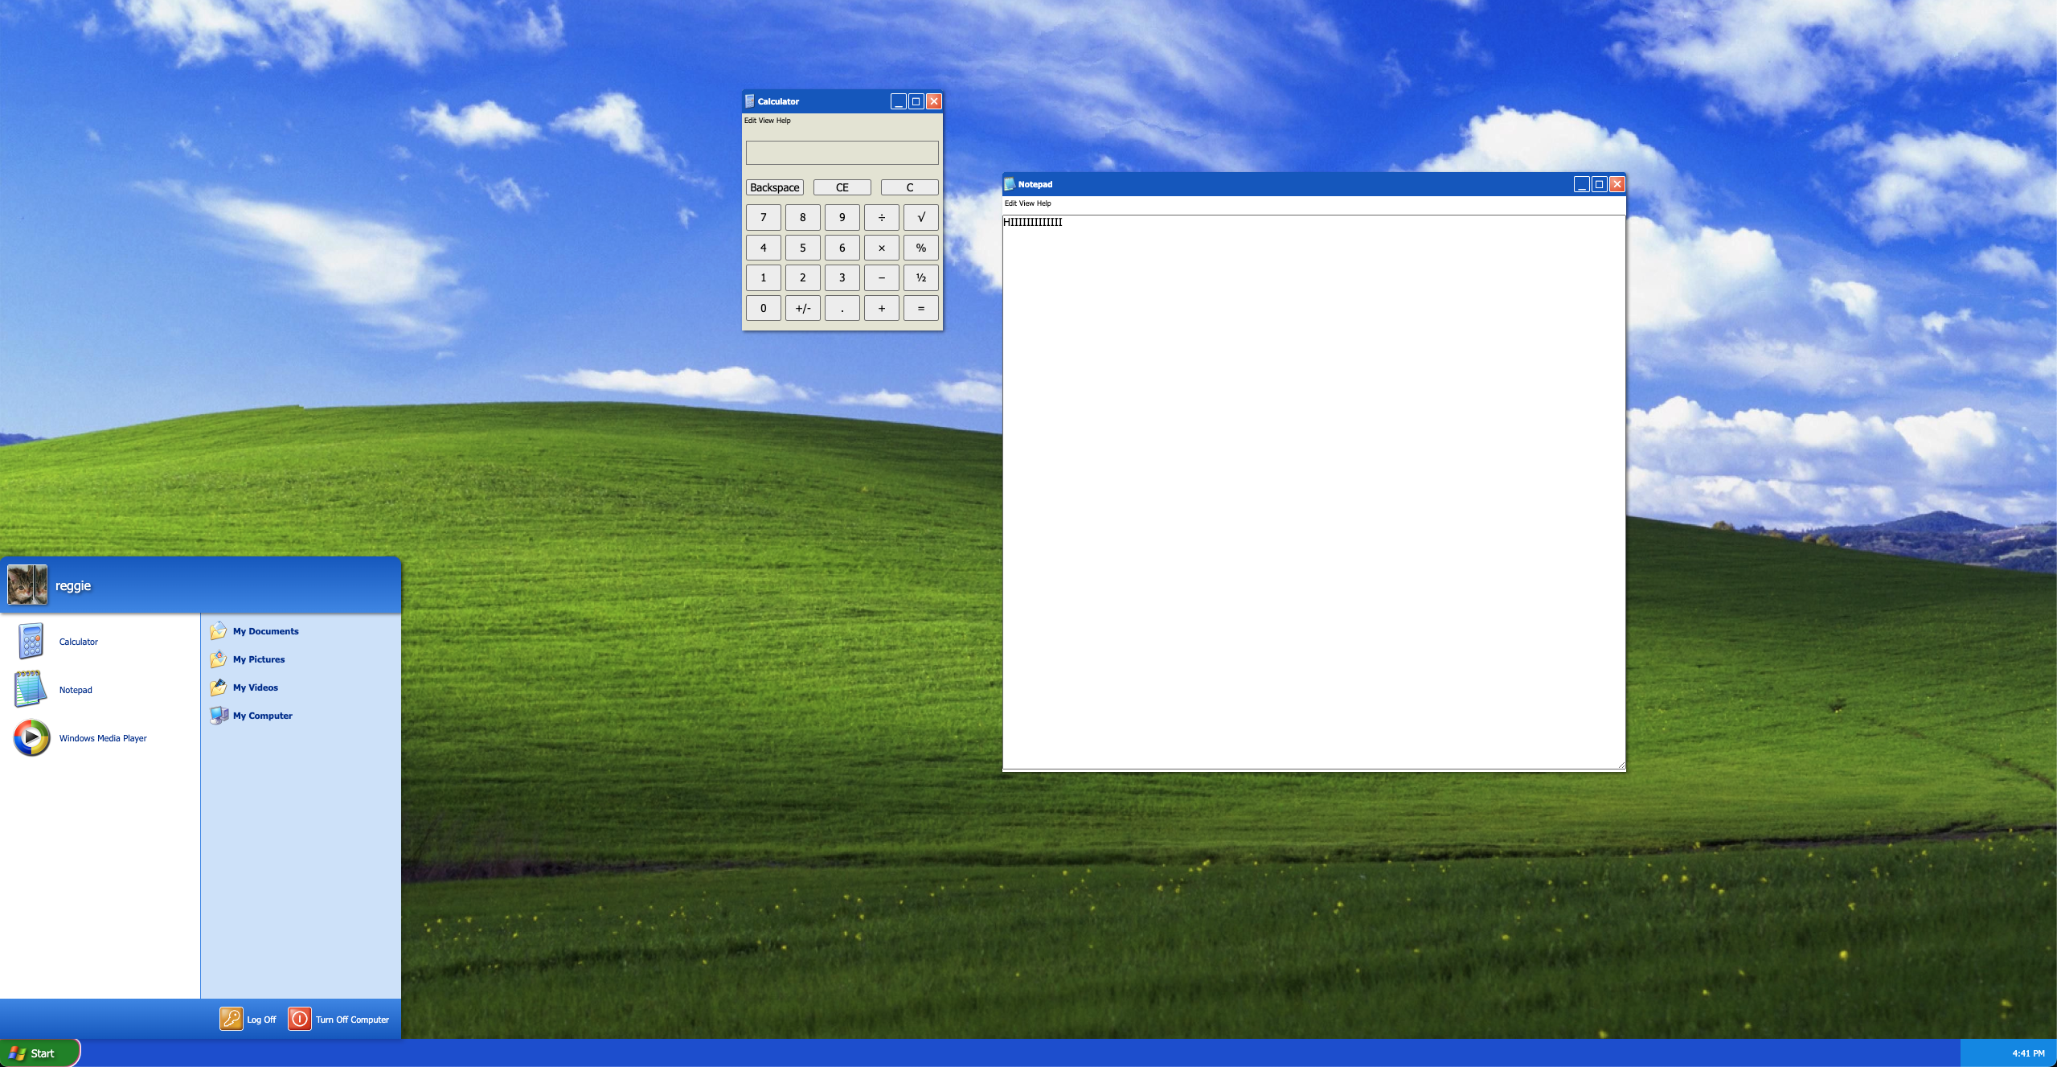Open Calculator's View menu

tap(766, 121)
